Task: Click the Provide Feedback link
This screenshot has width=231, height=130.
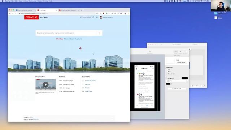Action: coord(85,17)
